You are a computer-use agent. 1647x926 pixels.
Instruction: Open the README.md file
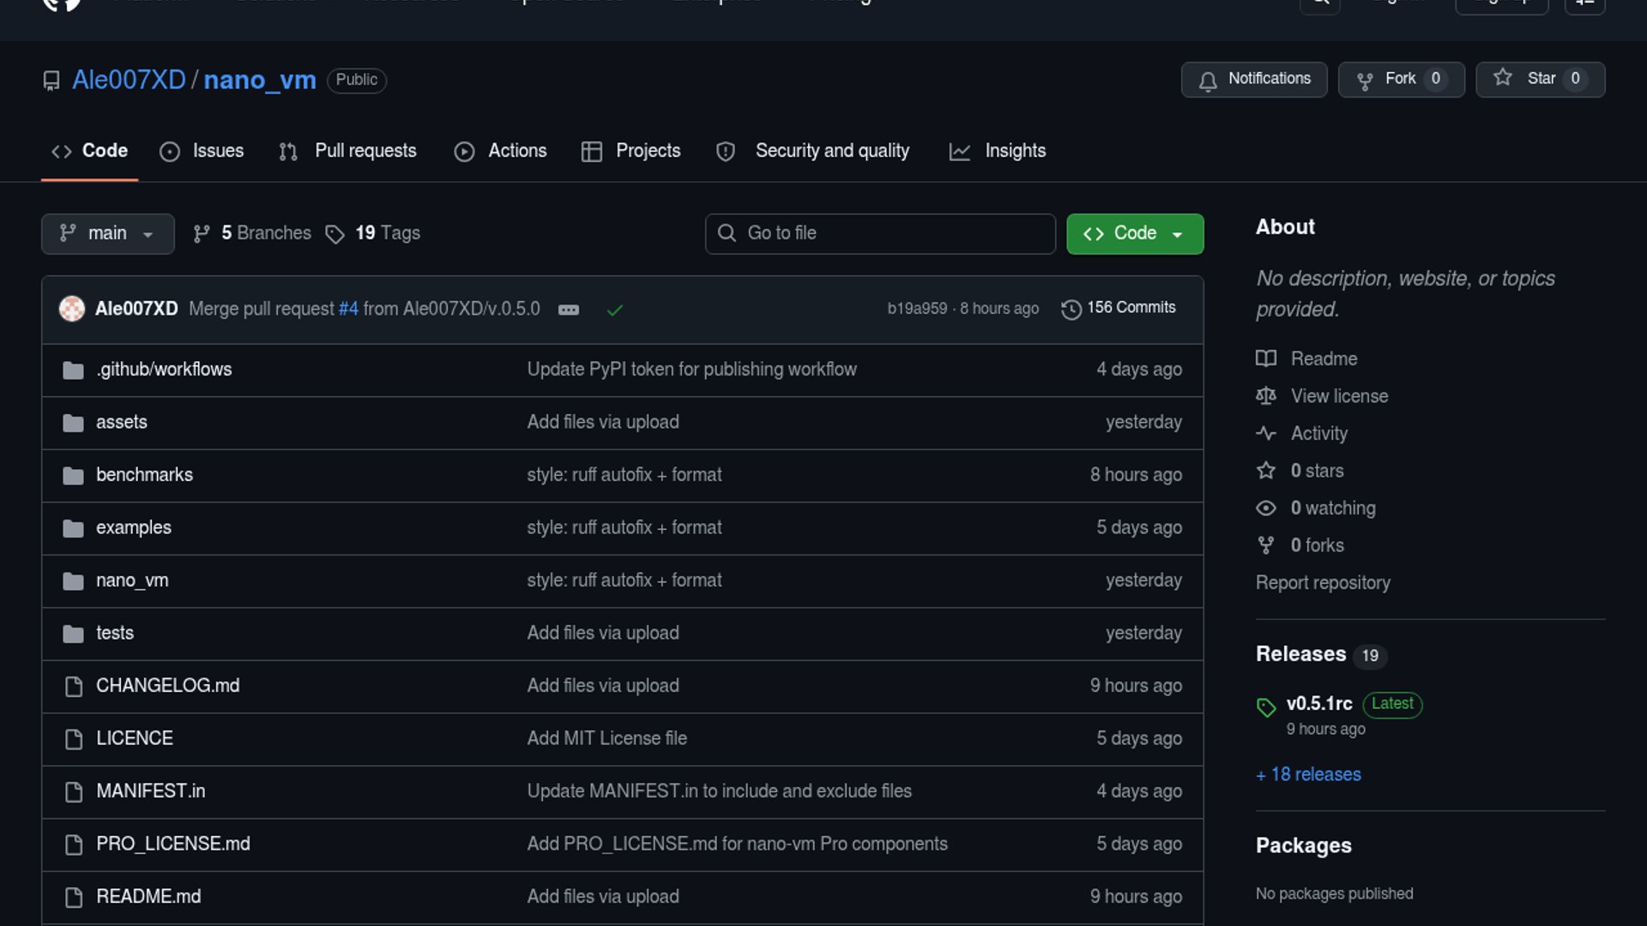[148, 897]
